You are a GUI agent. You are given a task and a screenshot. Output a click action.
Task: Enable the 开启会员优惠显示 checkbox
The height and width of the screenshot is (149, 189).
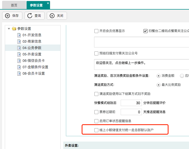(x=96, y=31)
